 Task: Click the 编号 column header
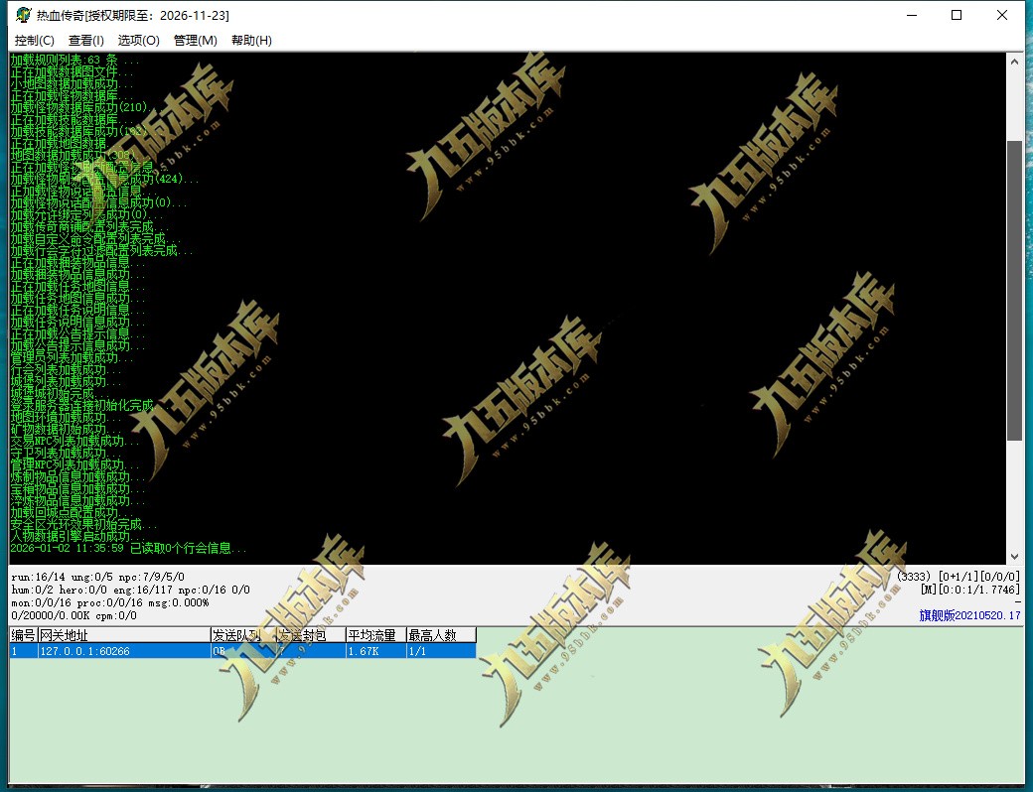(23, 635)
